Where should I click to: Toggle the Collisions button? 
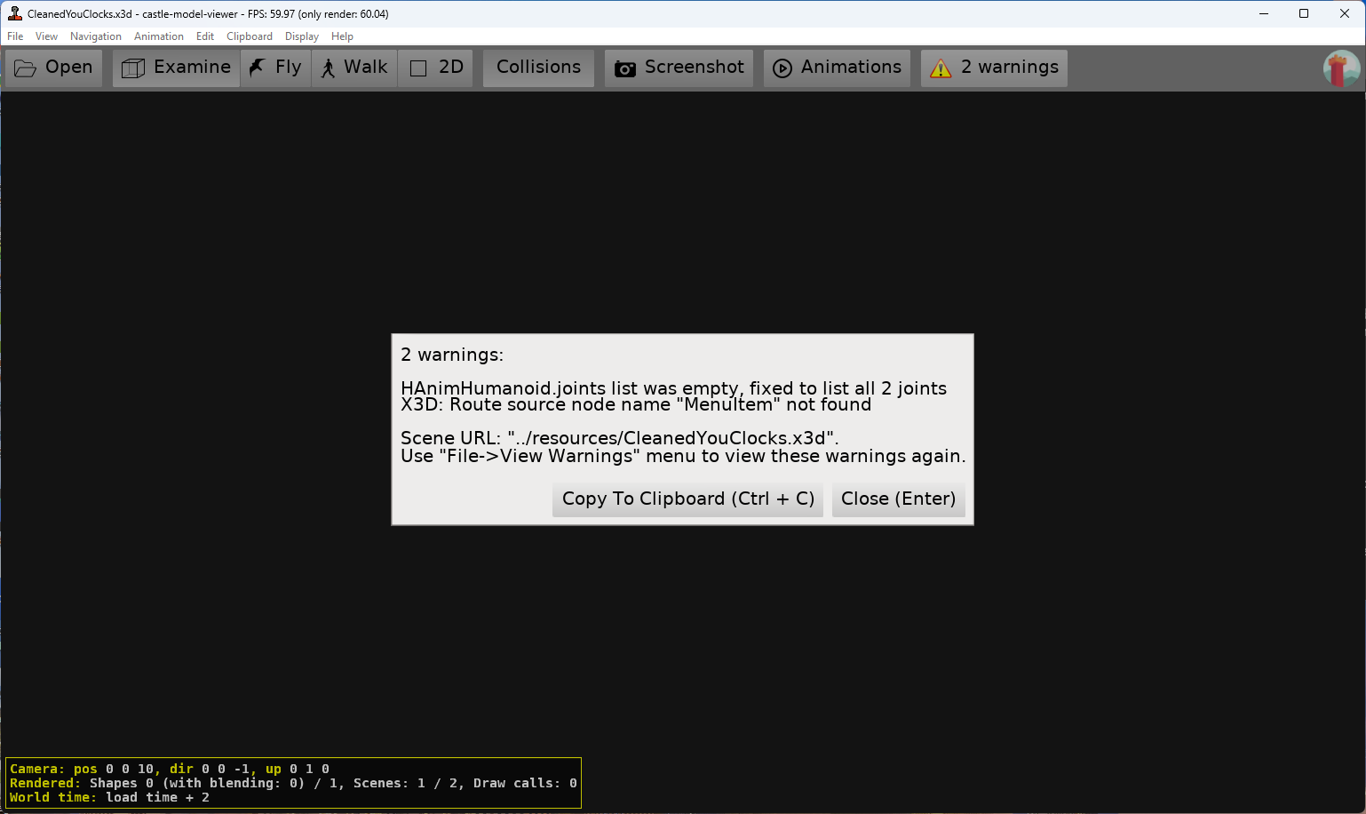[538, 68]
